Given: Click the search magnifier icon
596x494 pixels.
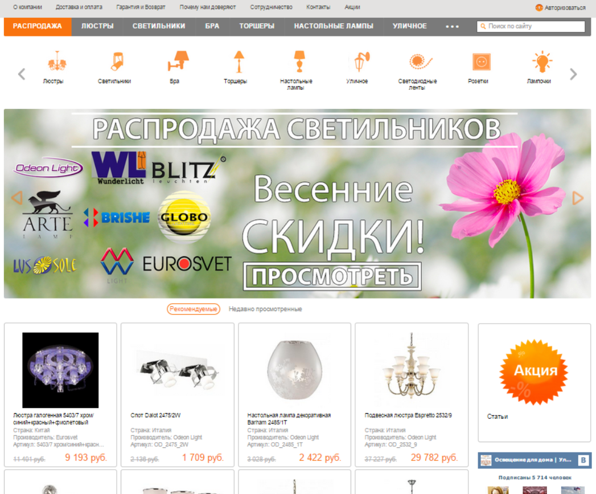Looking at the screenshot, I should (x=483, y=26).
